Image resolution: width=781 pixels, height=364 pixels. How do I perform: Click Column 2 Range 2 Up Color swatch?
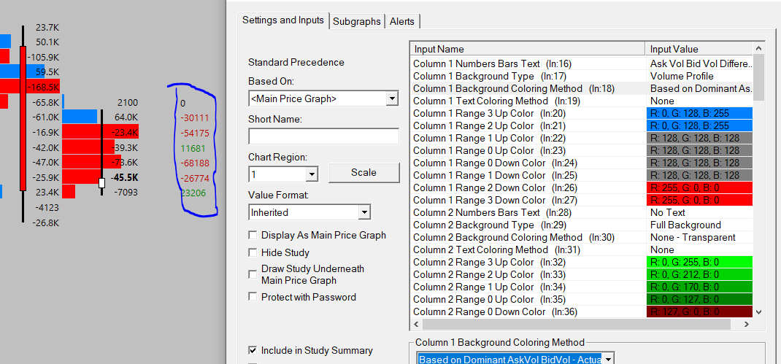pos(699,275)
